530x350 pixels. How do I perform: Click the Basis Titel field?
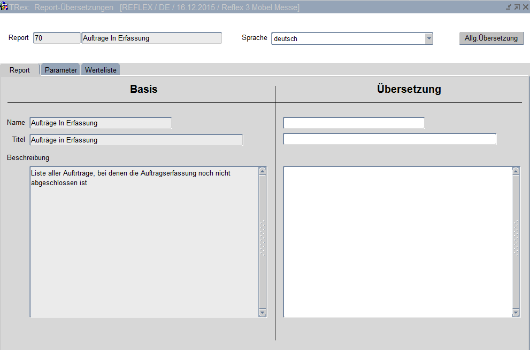pos(136,140)
